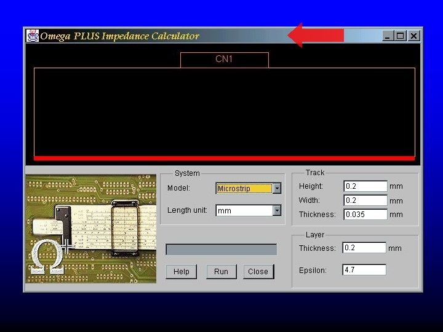Focus the Track Height input field
This screenshot has height=332, width=443.
[x=365, y=186]
